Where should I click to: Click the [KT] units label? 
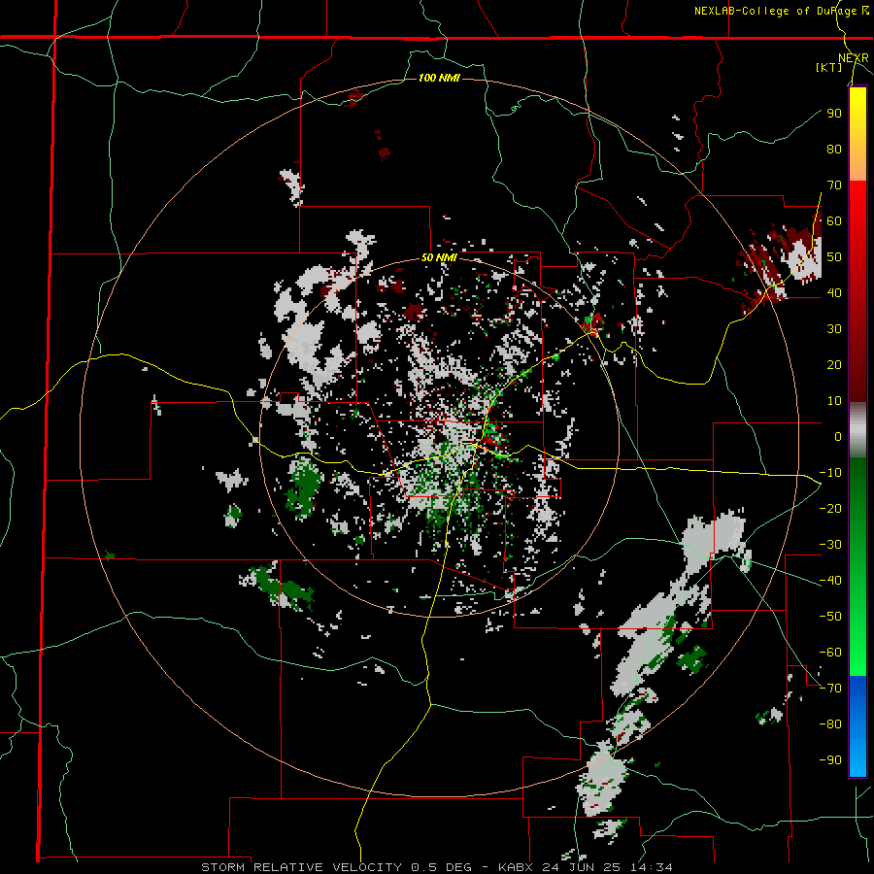828,67
